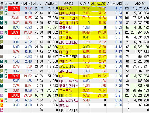Image resolution: width=149 pixels, height=113 pixels.
Task: Click the 뉴 news badge in KBG row
Action: [x=6, y=76]
